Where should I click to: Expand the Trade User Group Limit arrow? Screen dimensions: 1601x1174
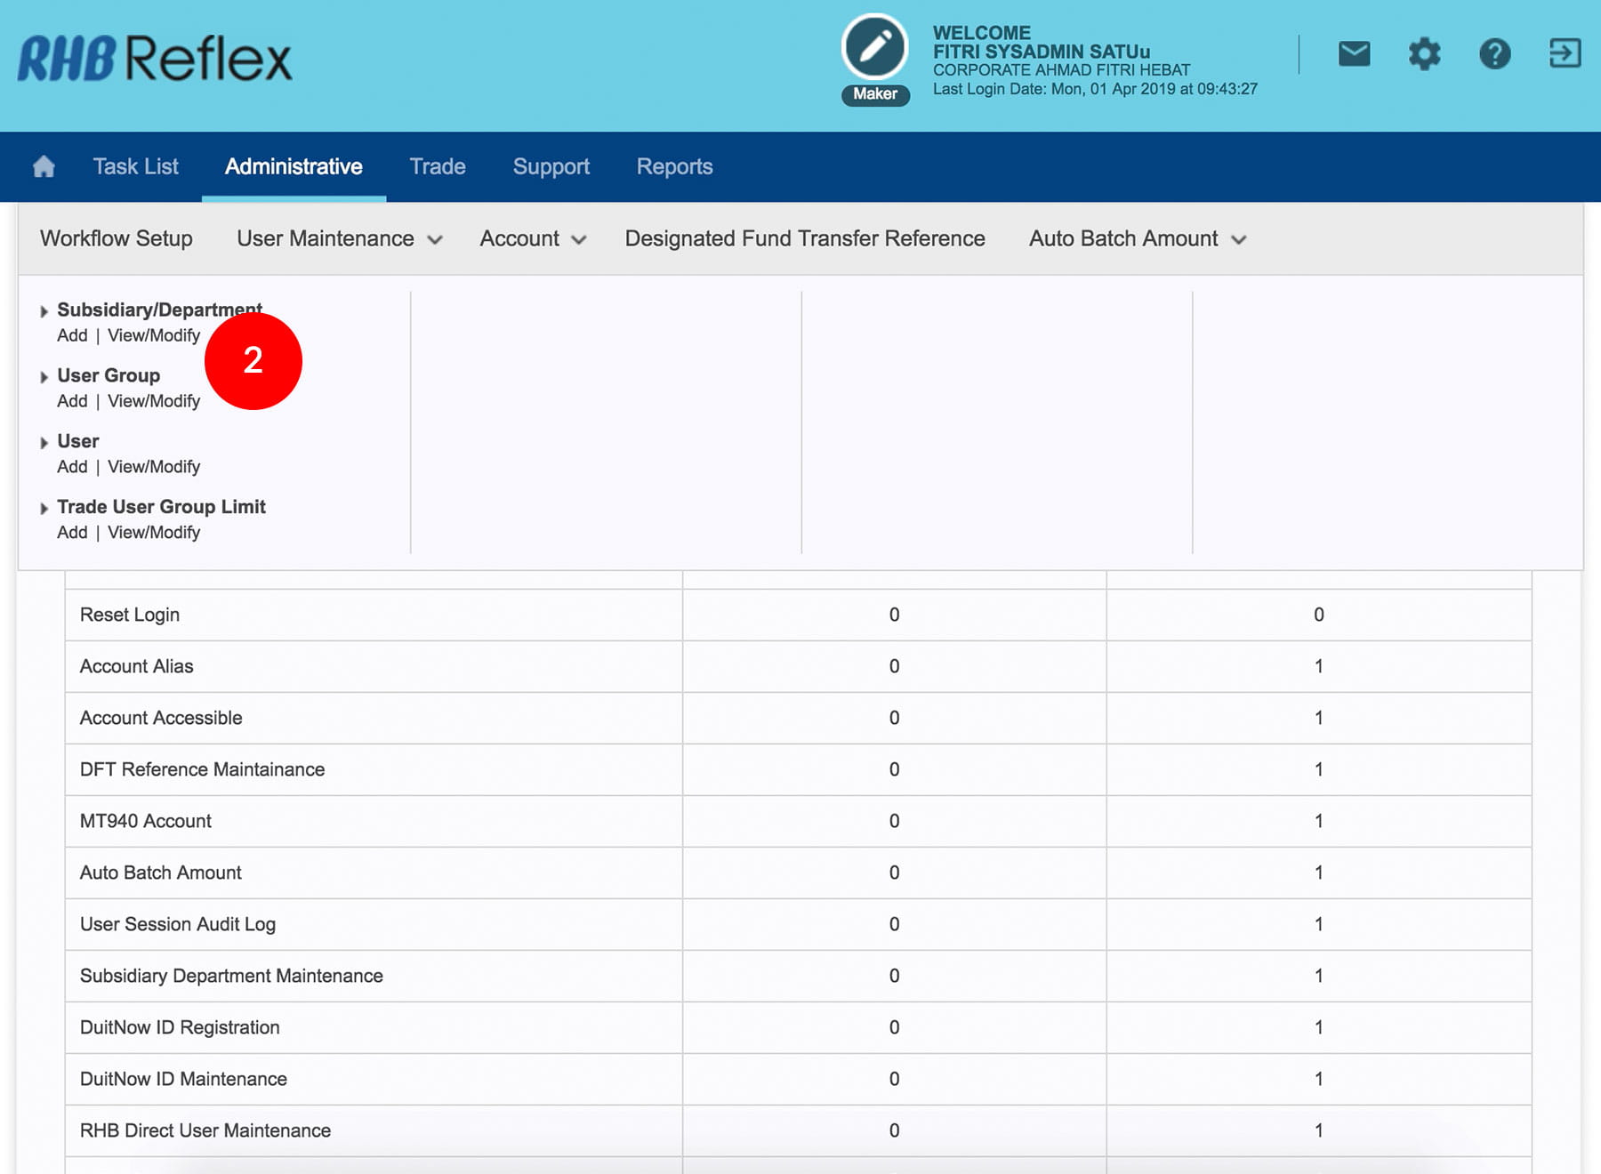click(x=44, y=508)
